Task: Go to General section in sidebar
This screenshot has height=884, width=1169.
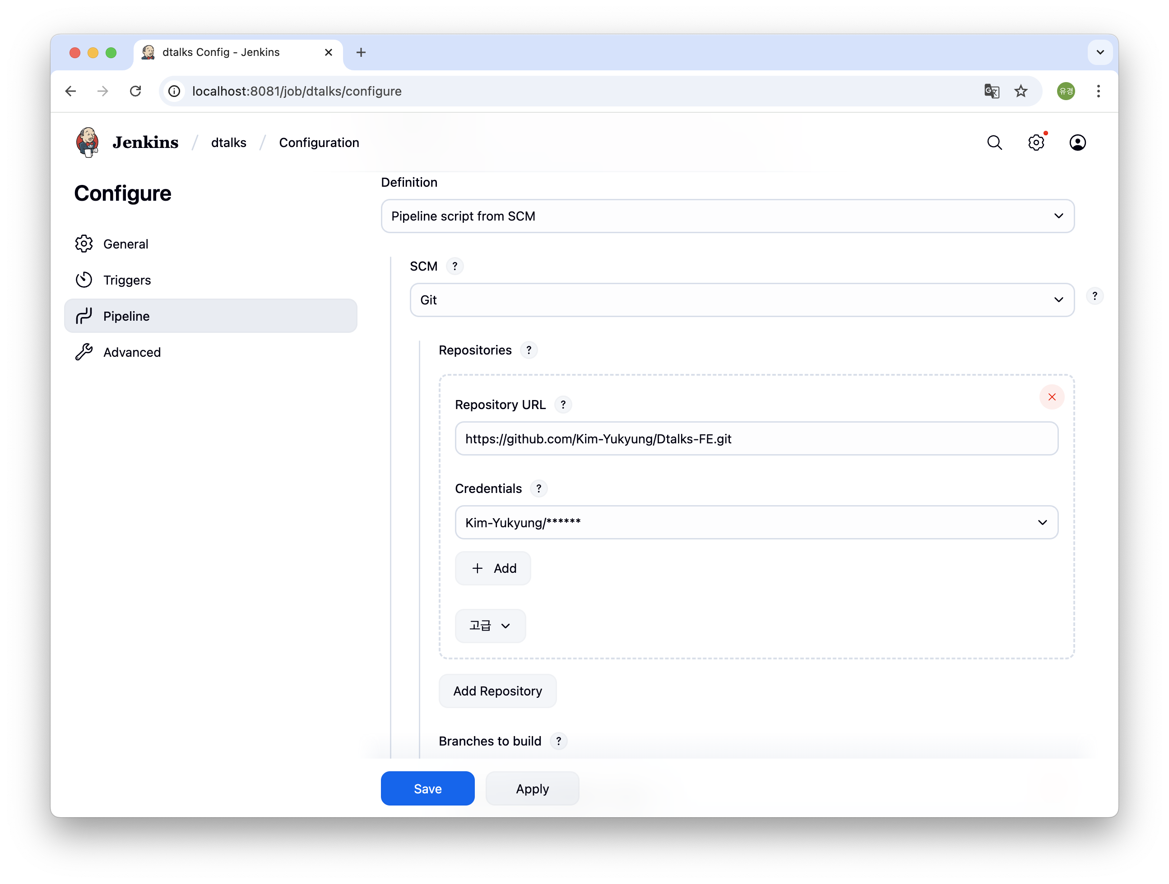Action: point(126,244)
